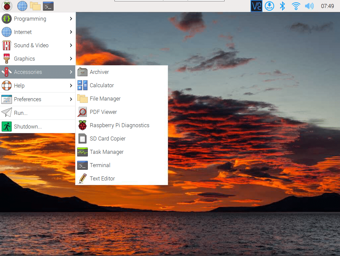
Task: Open the File Manager folder icon in taskbar
Action: point(35,6)
